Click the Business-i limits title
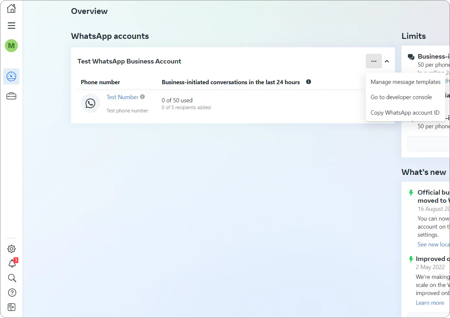The height and width of the screenshot is (318, 450). [x=433, y=56]
